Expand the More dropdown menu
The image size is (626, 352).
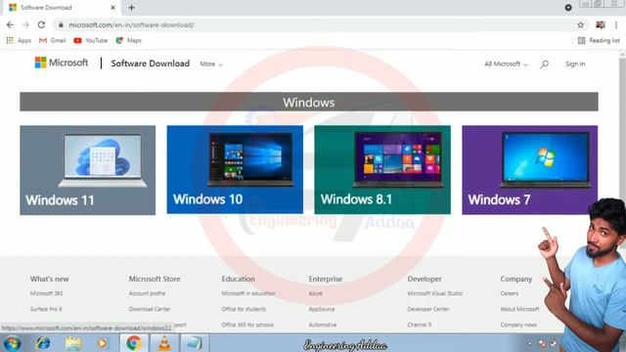[211, 64]
